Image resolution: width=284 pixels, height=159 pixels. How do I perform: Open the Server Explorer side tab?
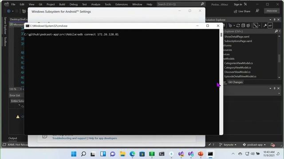(x=5, y=26)
